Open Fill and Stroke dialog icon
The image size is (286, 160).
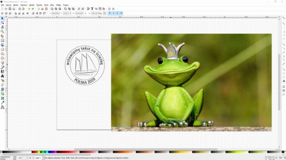pyautogui.click(x=88, y=9)
